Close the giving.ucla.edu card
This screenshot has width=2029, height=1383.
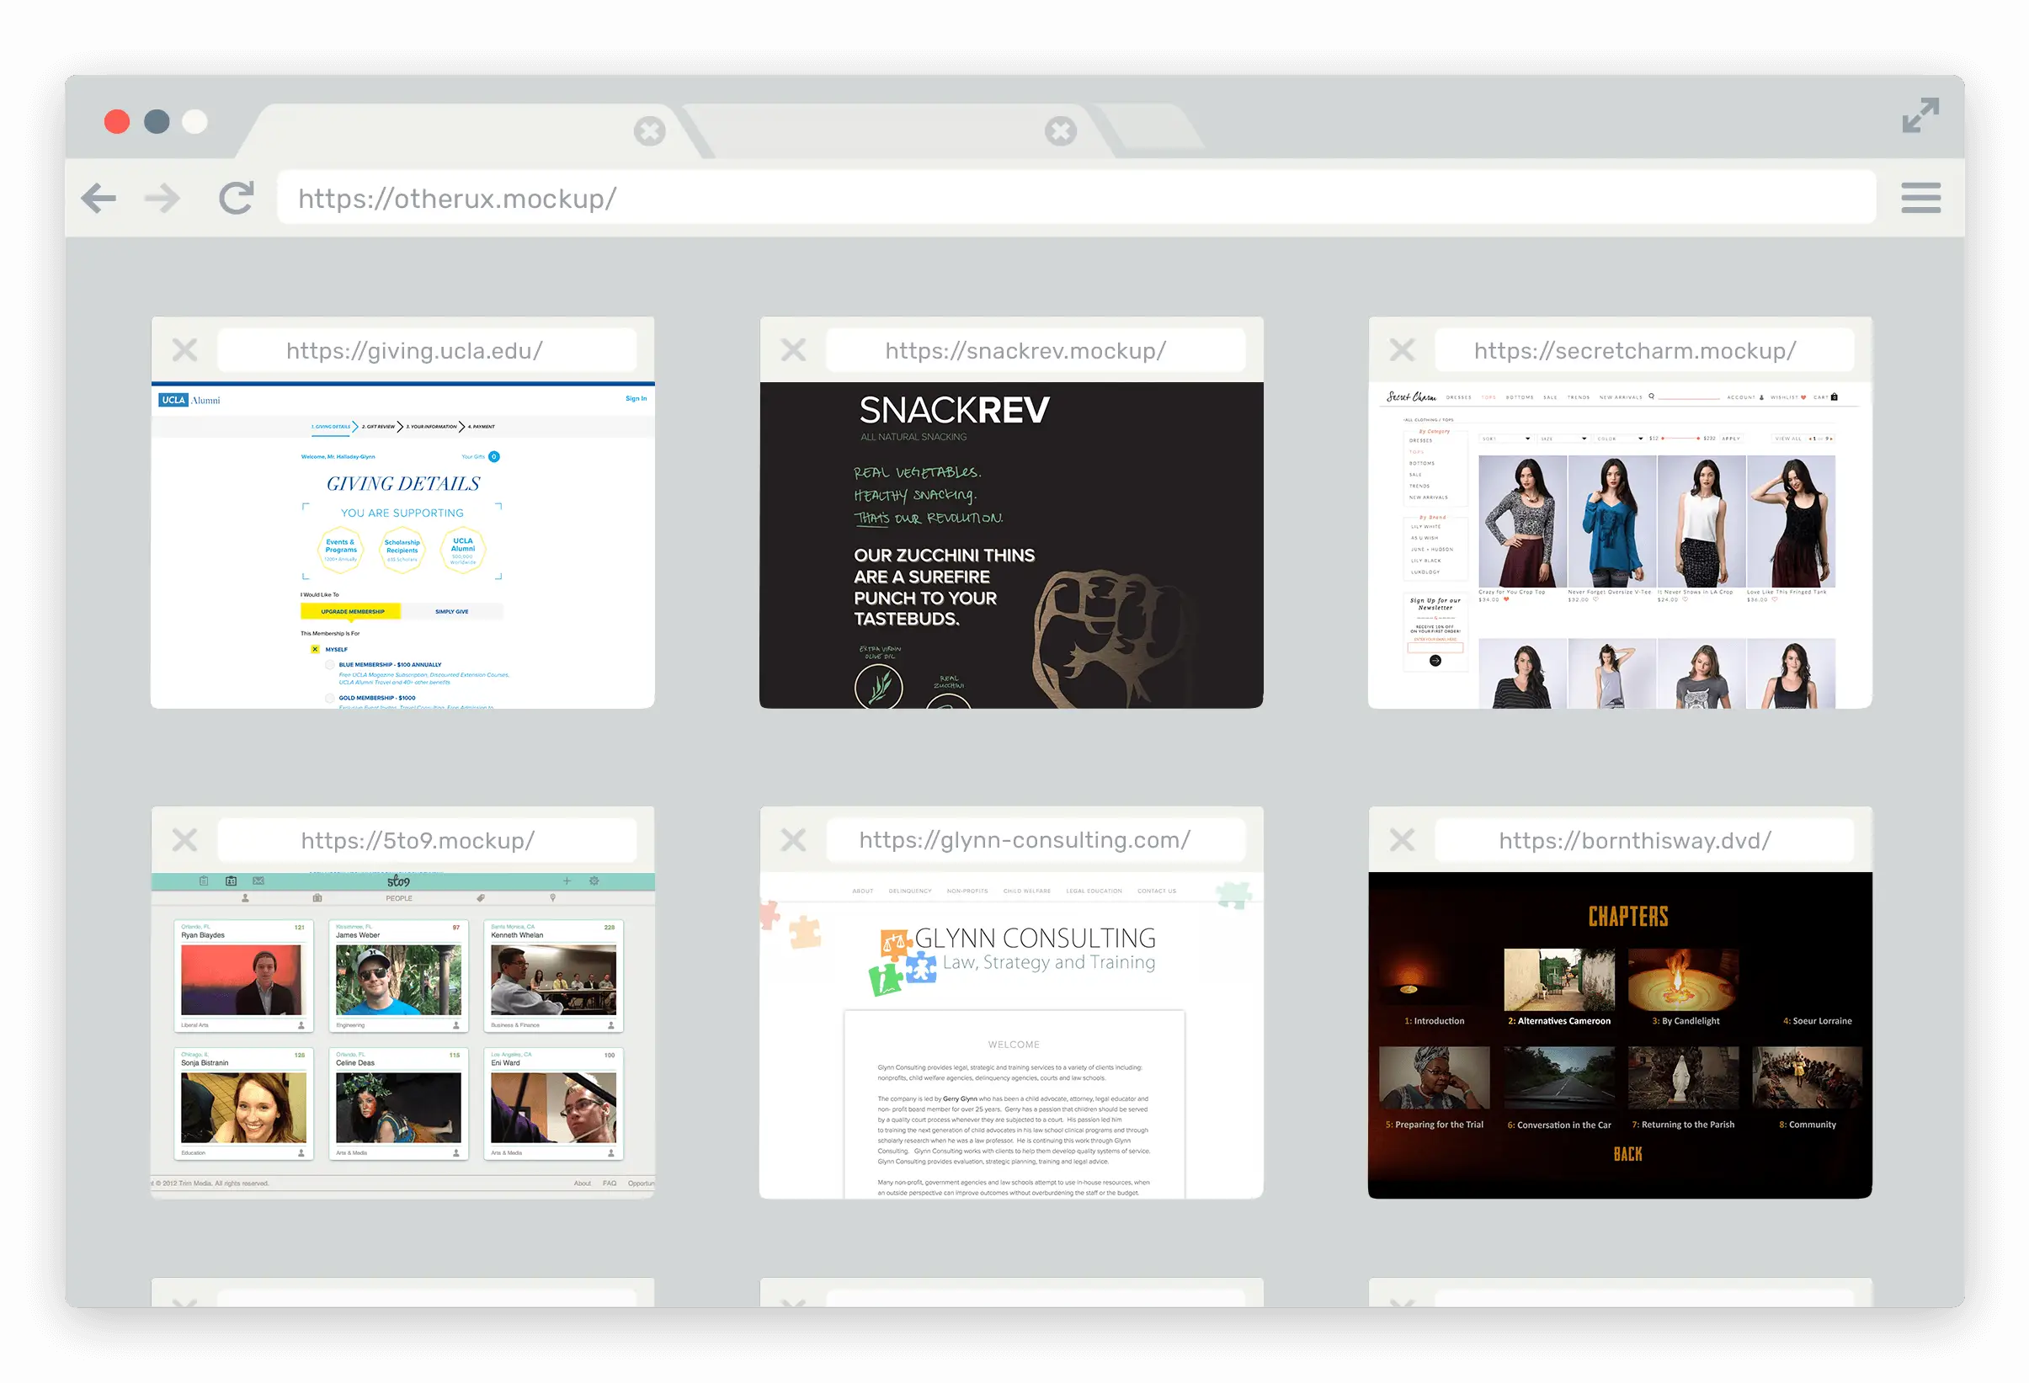click(x=184, y=350)
